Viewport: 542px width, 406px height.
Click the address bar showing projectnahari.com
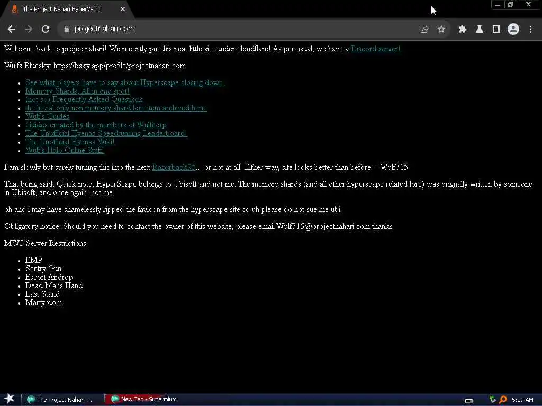[x=239, y=29]
